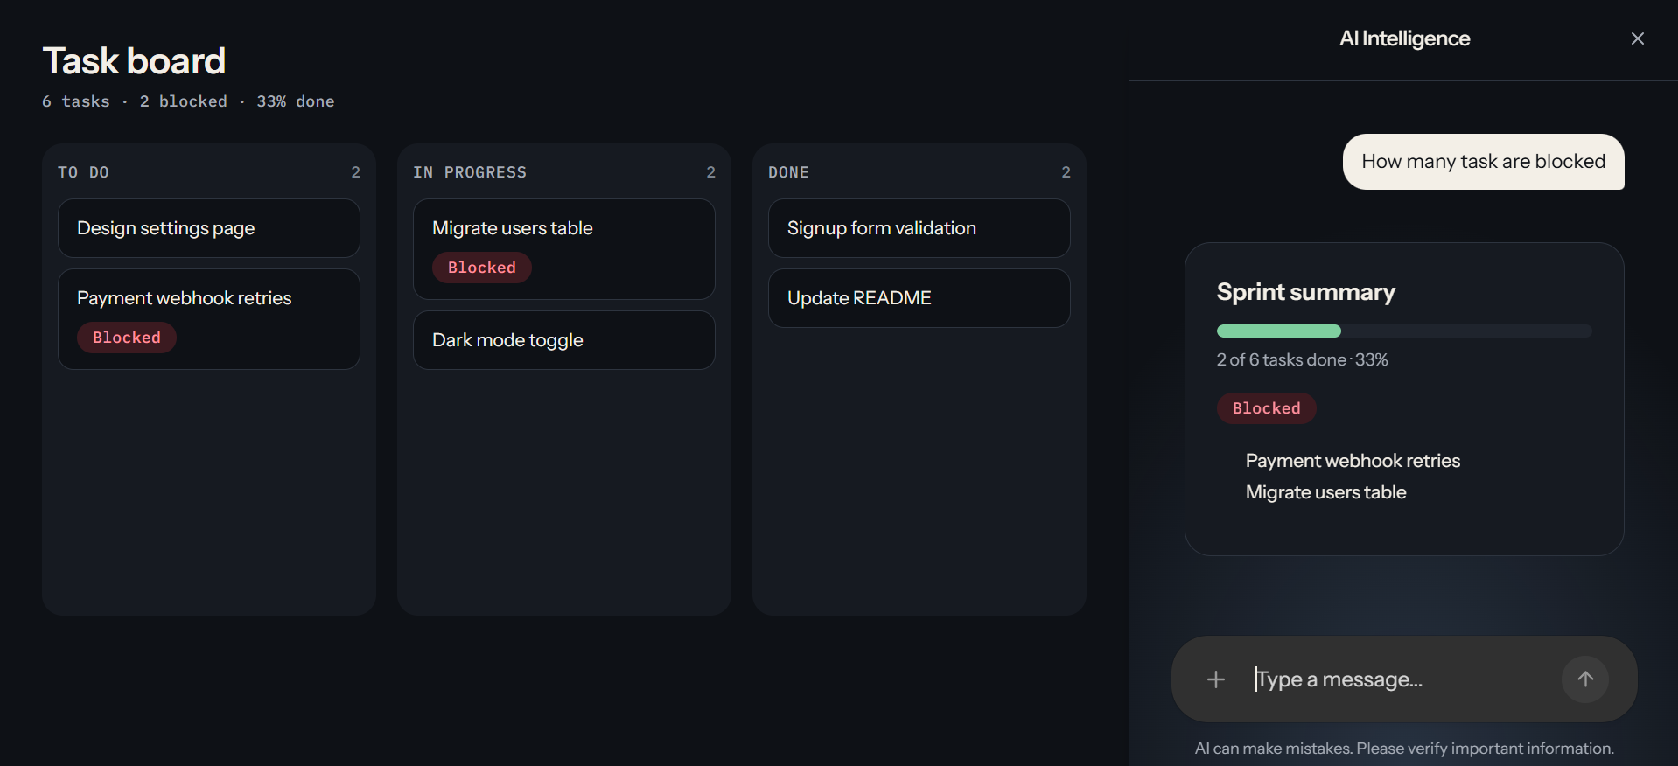Image resolution: width=1678 pixels, height=766 pixels.
Task: Select Migrate users table in Sprint summary
Action: pyautogui.click(x=1326, y=492)
